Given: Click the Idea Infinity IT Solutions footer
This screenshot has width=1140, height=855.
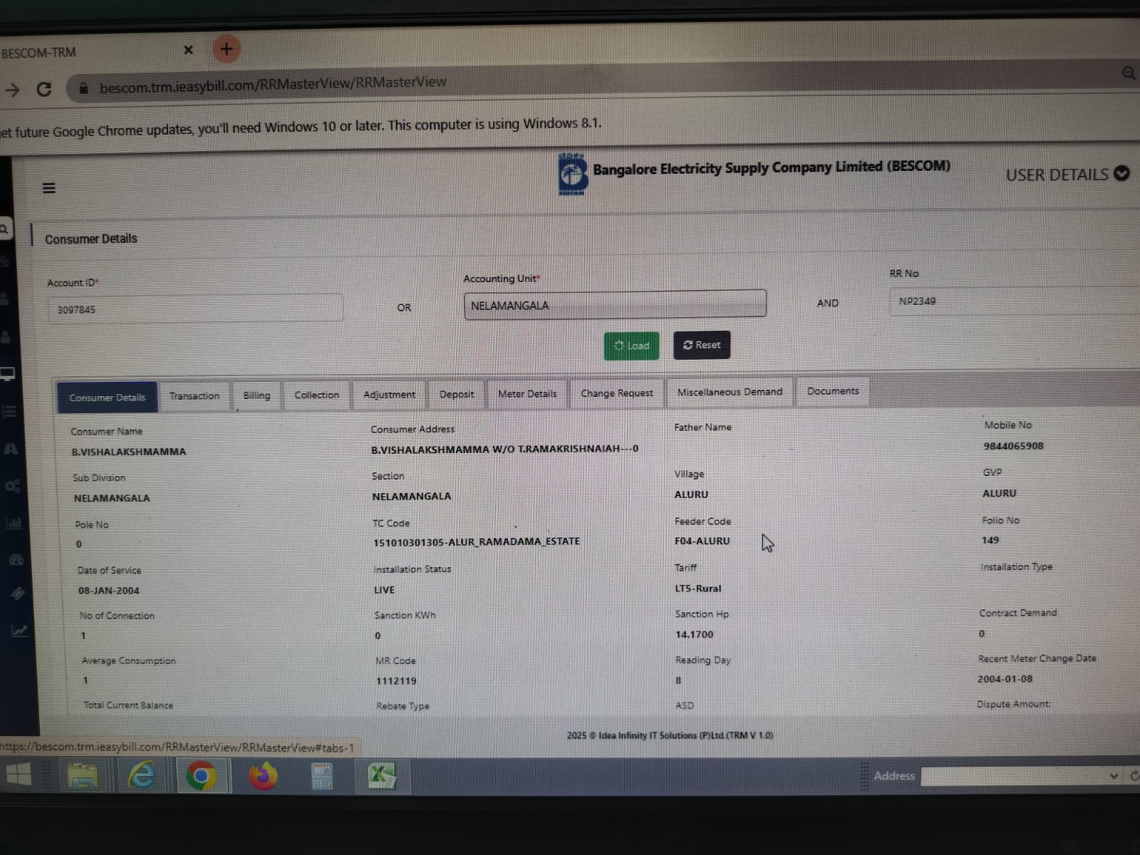Looking at the screenshot, I should click(x=670, y=735).
